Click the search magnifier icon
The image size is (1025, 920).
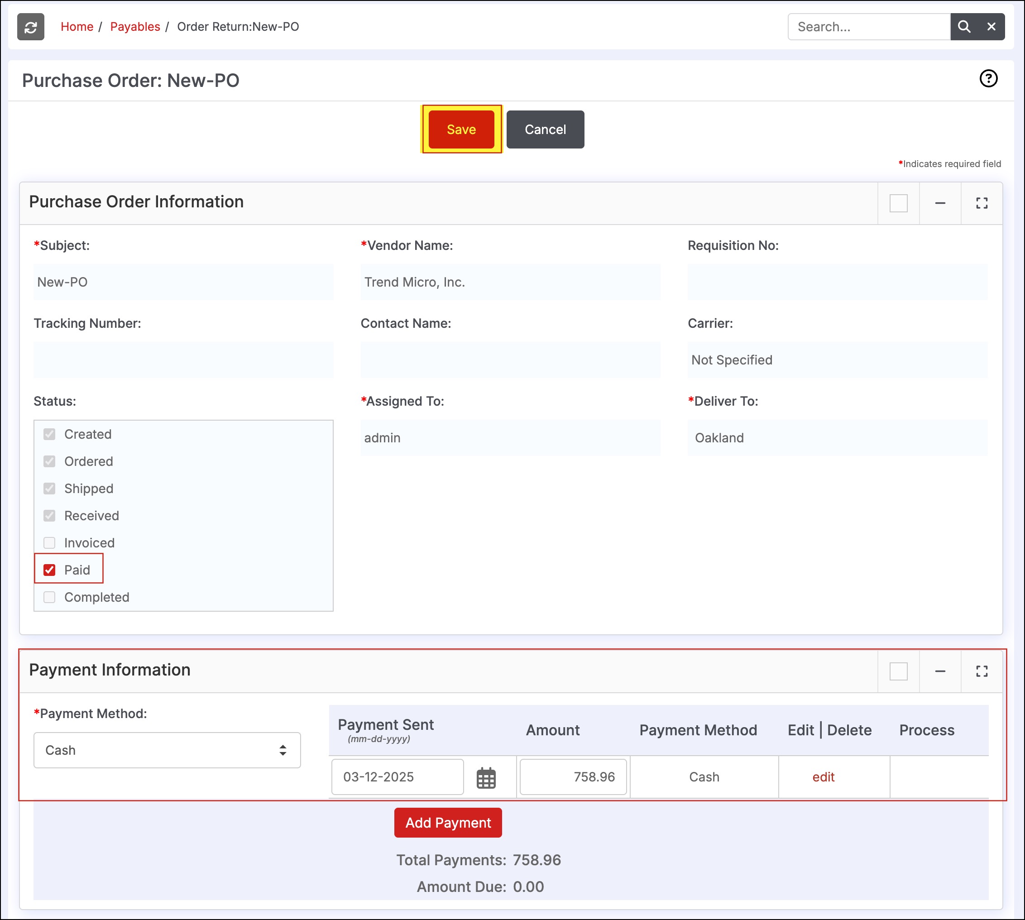(x=964, y=27)
